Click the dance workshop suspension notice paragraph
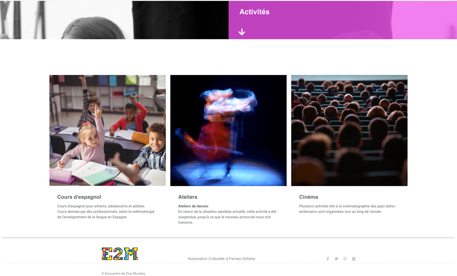 [x=227, y=217]
